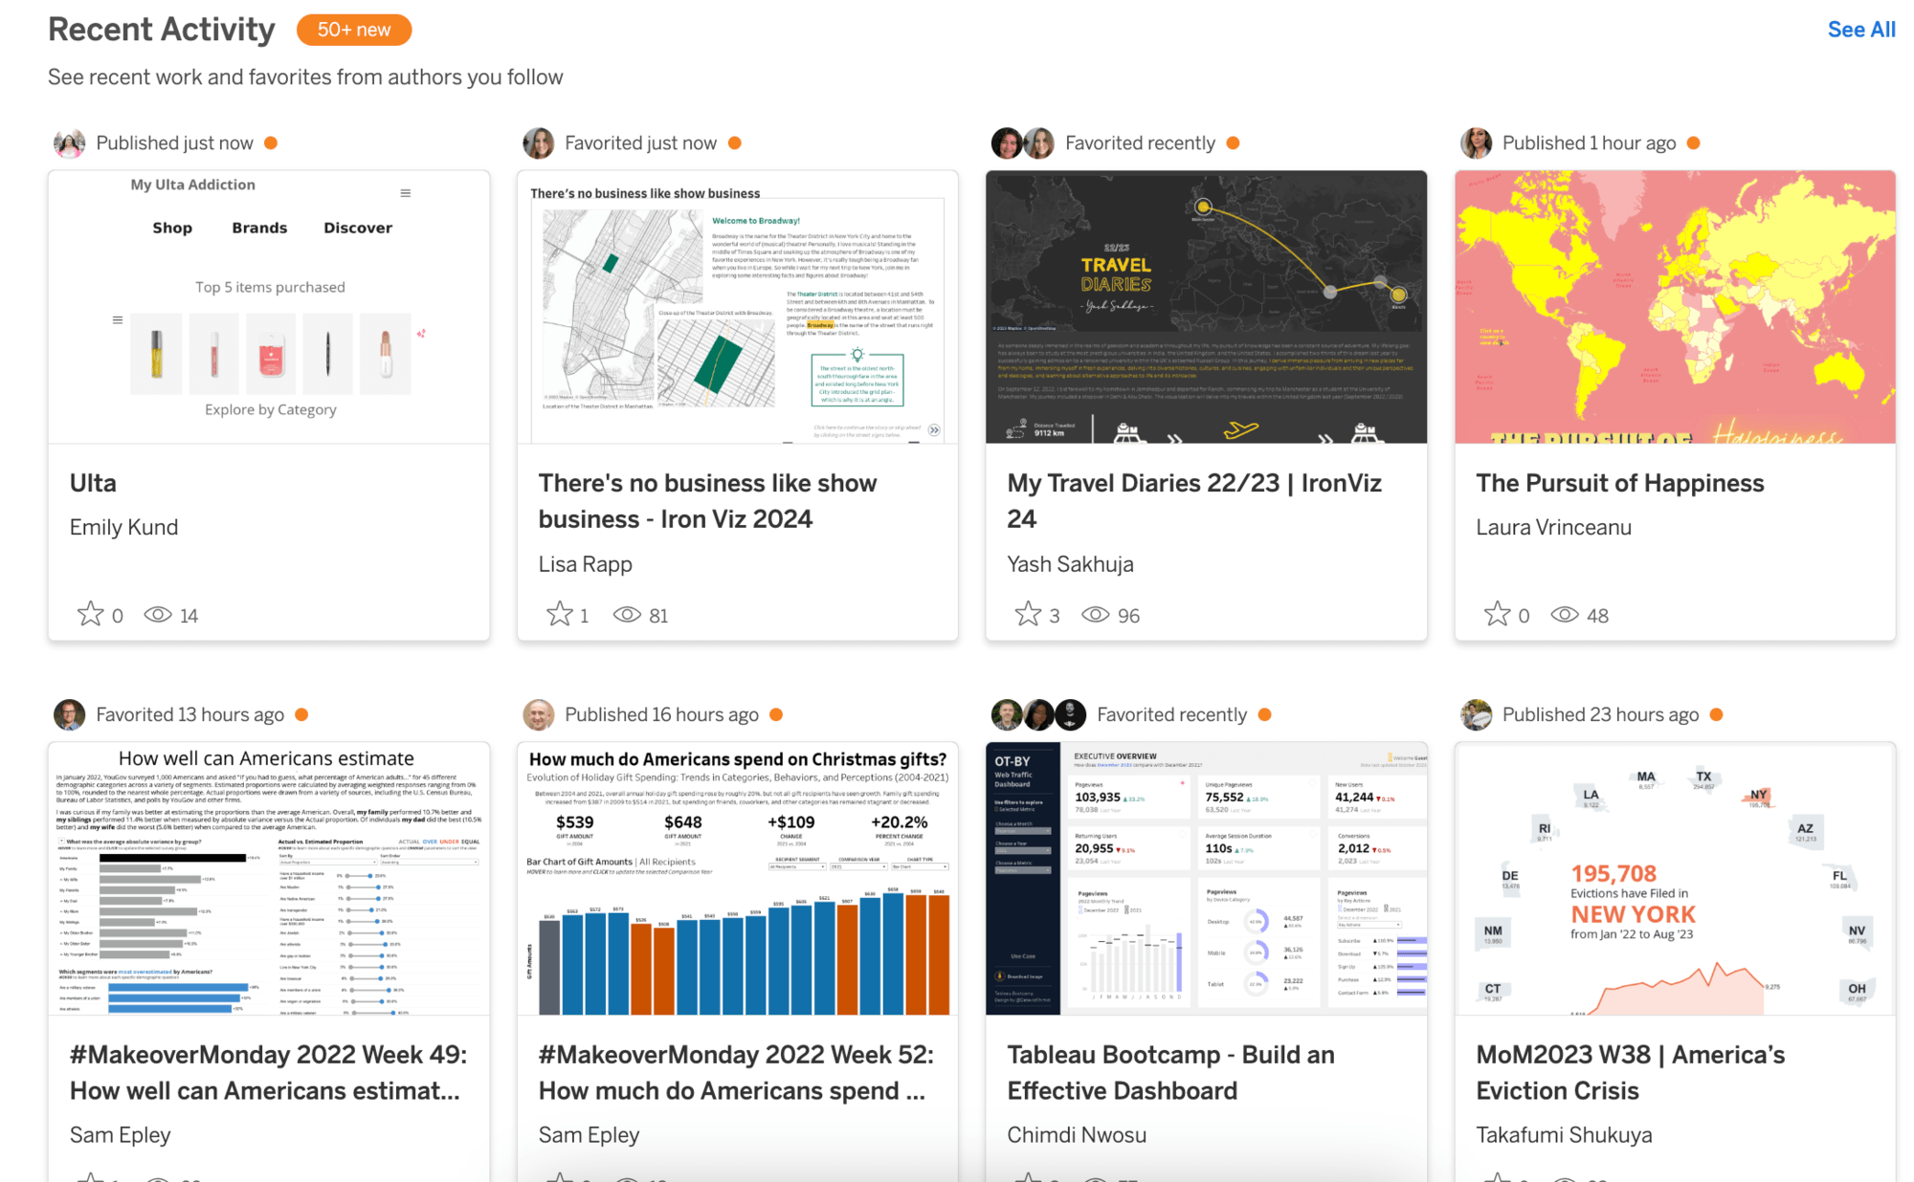Switch to the Brands tab in the Ulta viz
This screenshot has height=1182, width=1914.
pos(258,228)
